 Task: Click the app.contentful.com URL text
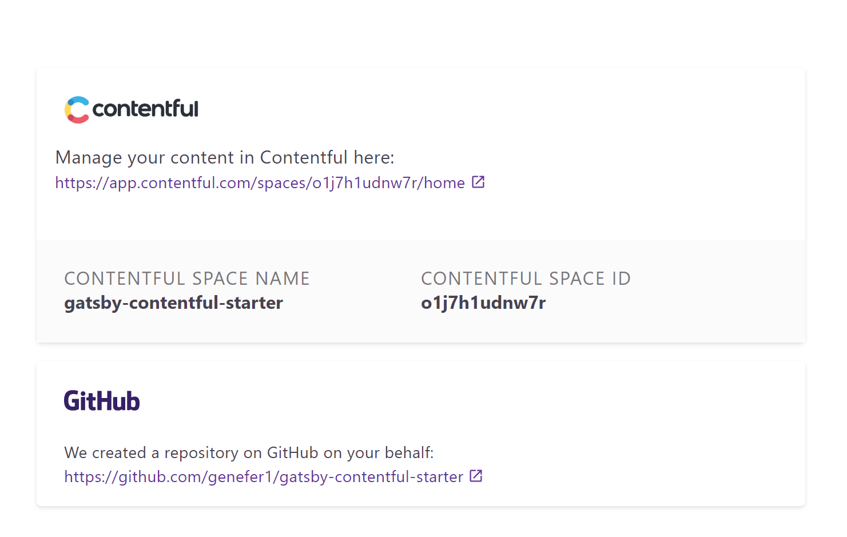click(259, 182)
